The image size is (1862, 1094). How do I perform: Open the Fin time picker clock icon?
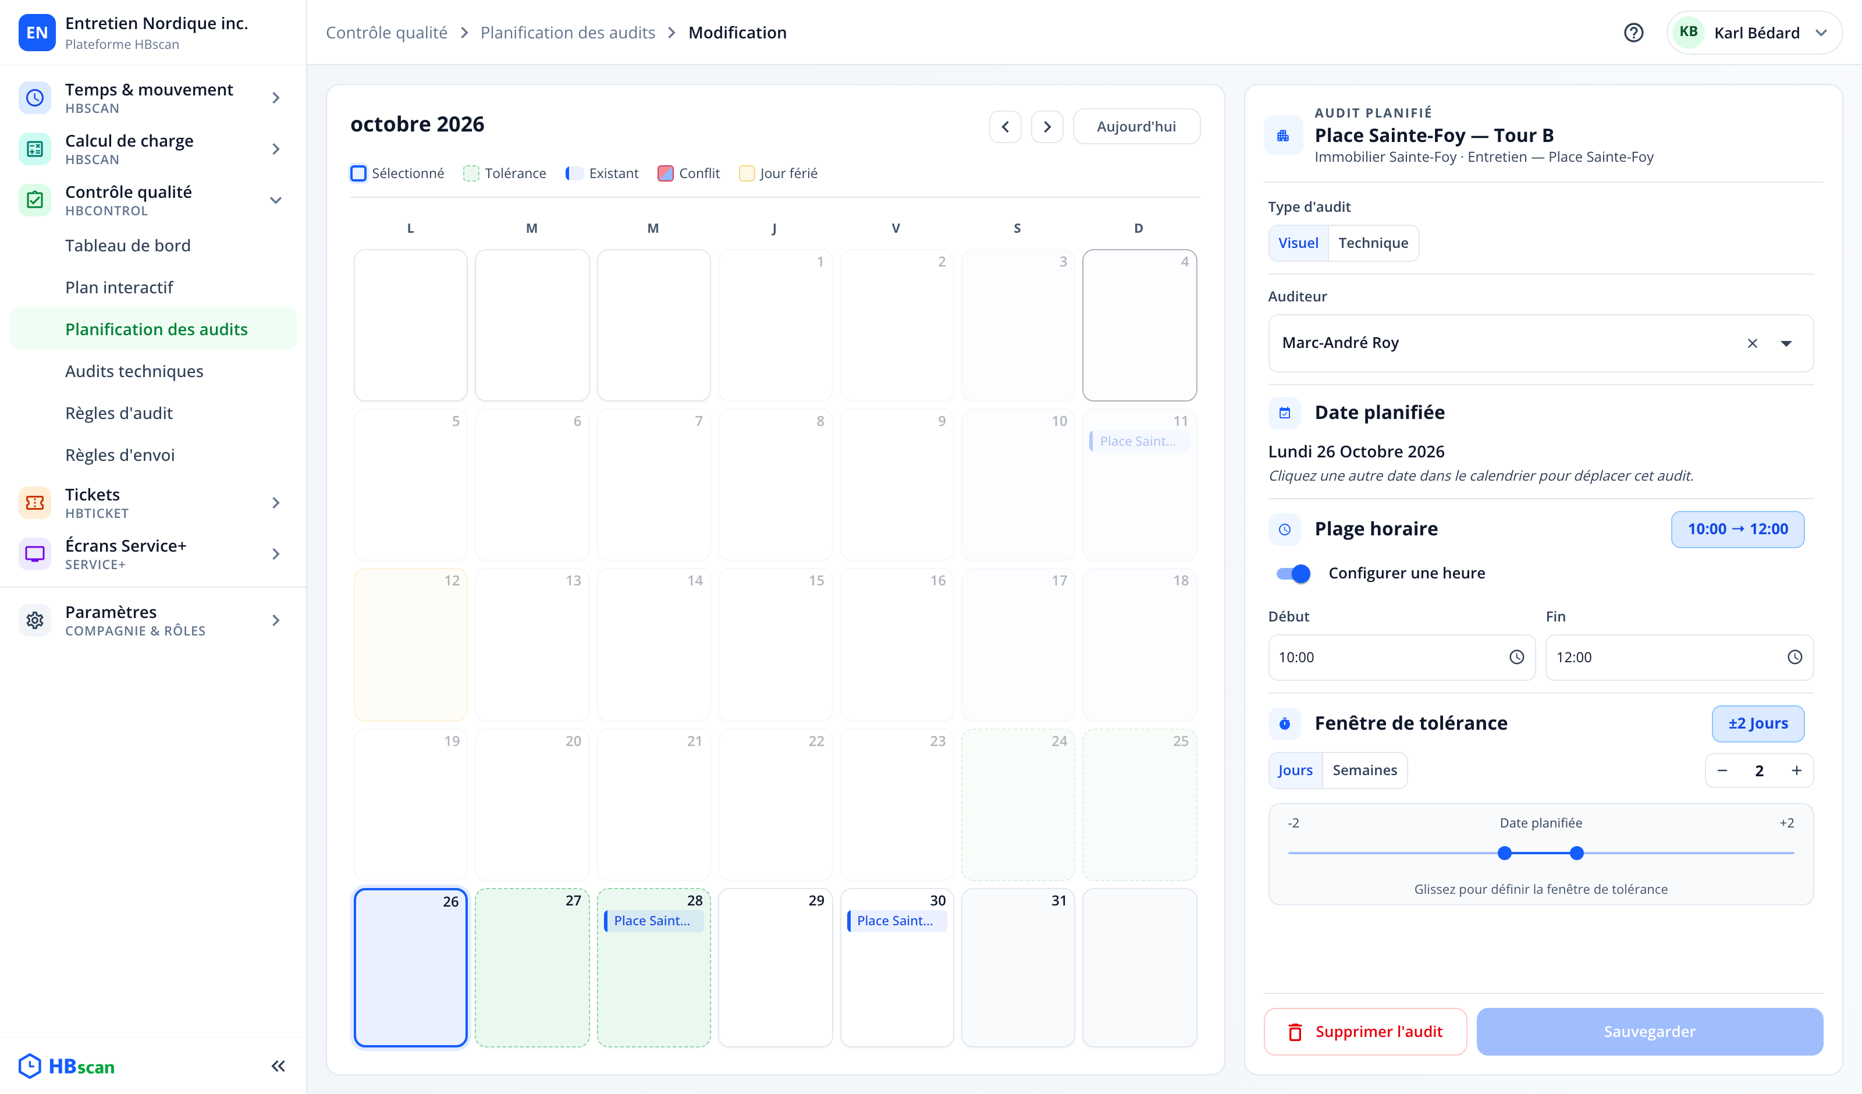(1794, 657)
